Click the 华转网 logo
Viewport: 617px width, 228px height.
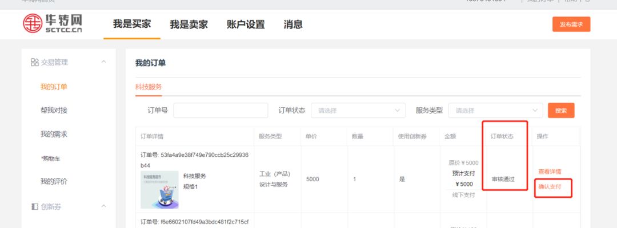53,23
